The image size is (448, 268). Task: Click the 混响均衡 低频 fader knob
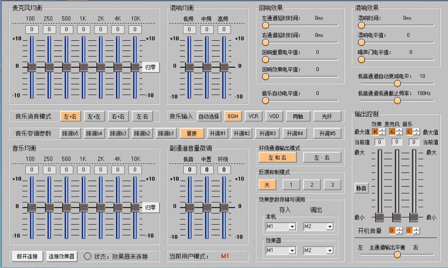point(189,67)
